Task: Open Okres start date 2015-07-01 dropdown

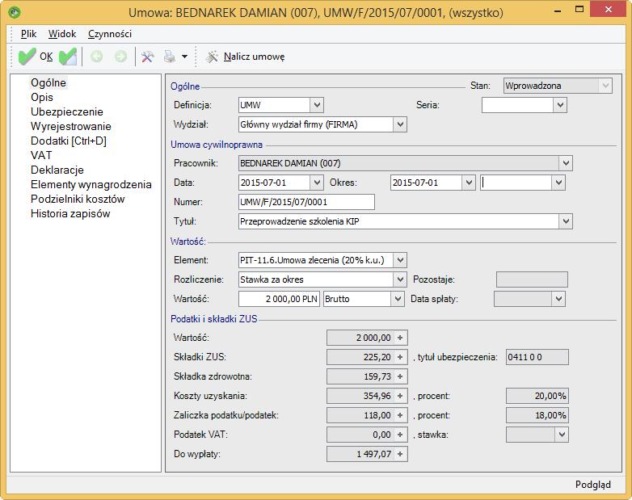Action: [x=469, y=183]
